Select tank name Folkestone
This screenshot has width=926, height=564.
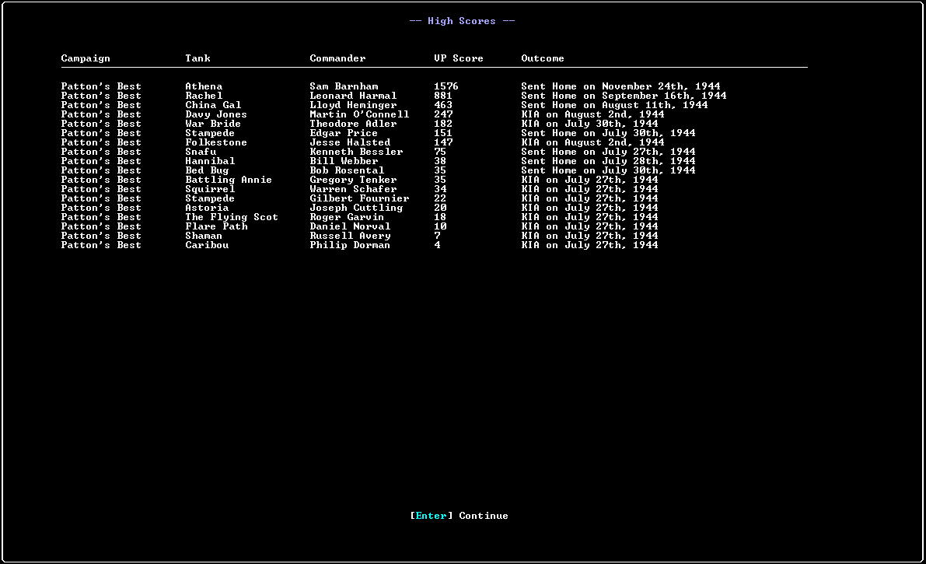pyautogui.click(x=216, y=142)
